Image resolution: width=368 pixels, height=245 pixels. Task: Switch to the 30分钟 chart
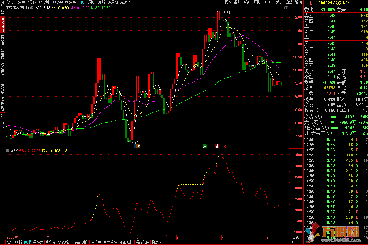click(57, 2)
